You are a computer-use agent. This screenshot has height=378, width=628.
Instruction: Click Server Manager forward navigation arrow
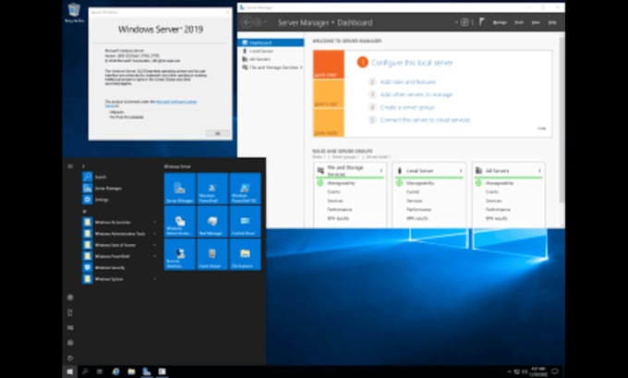tap(259, 22)
